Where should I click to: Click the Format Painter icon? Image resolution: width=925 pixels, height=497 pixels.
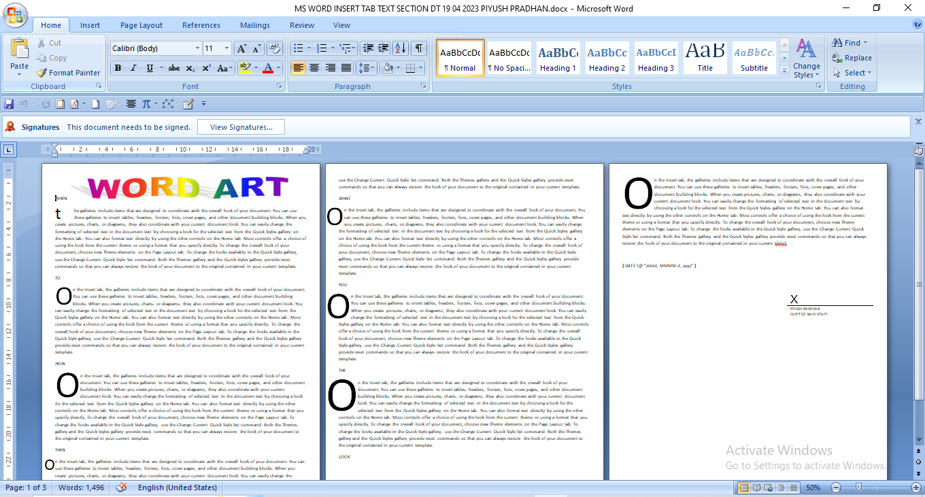[42, 73]
